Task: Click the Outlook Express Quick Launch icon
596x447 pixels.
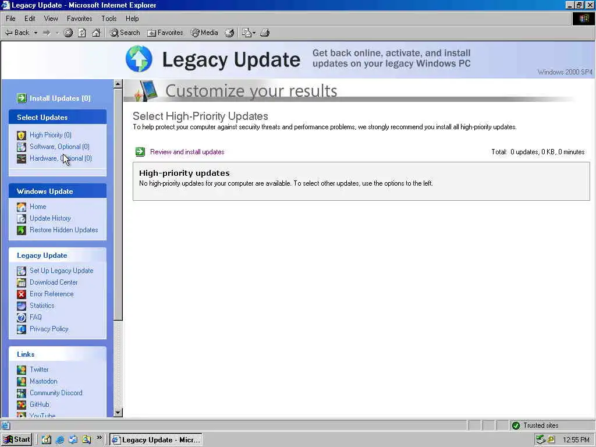Action: pyautogui.click(x=73, y=440)
